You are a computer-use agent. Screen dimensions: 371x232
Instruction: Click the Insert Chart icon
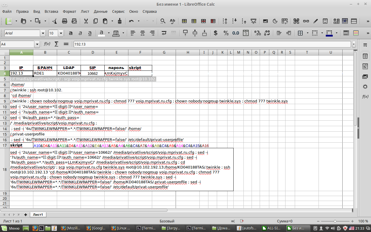[275, 21]
